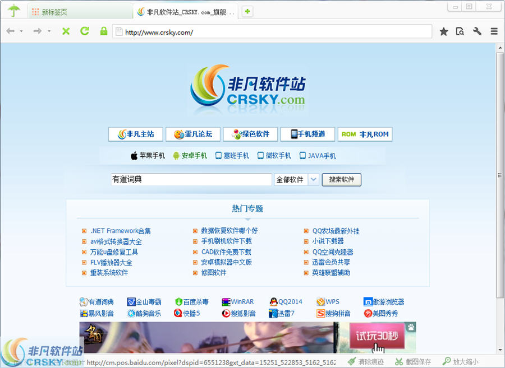This screenshot has width=505, height=368.
Task: Click the 搜狗拼音 shortcut icon
Action: 321,313
